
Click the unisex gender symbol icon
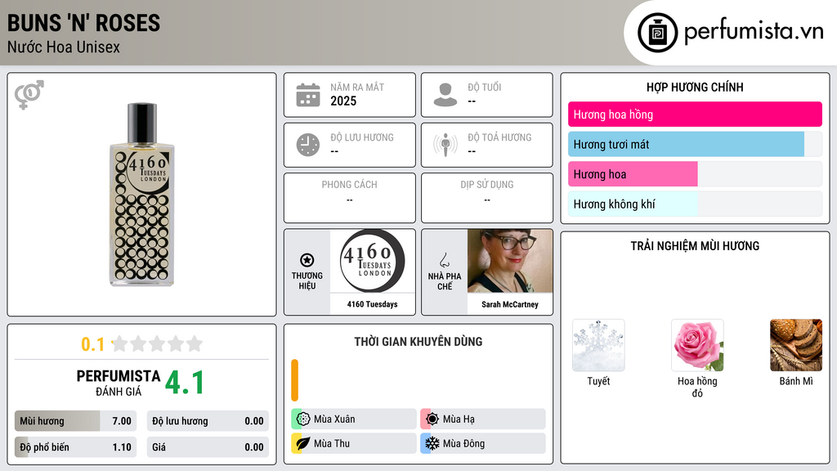(x=29, y=95)
